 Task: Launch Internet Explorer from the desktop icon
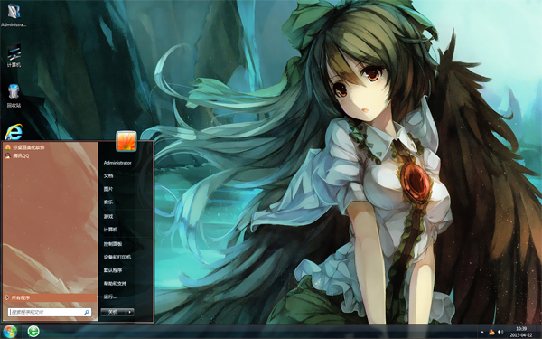(x=14, y=131)
